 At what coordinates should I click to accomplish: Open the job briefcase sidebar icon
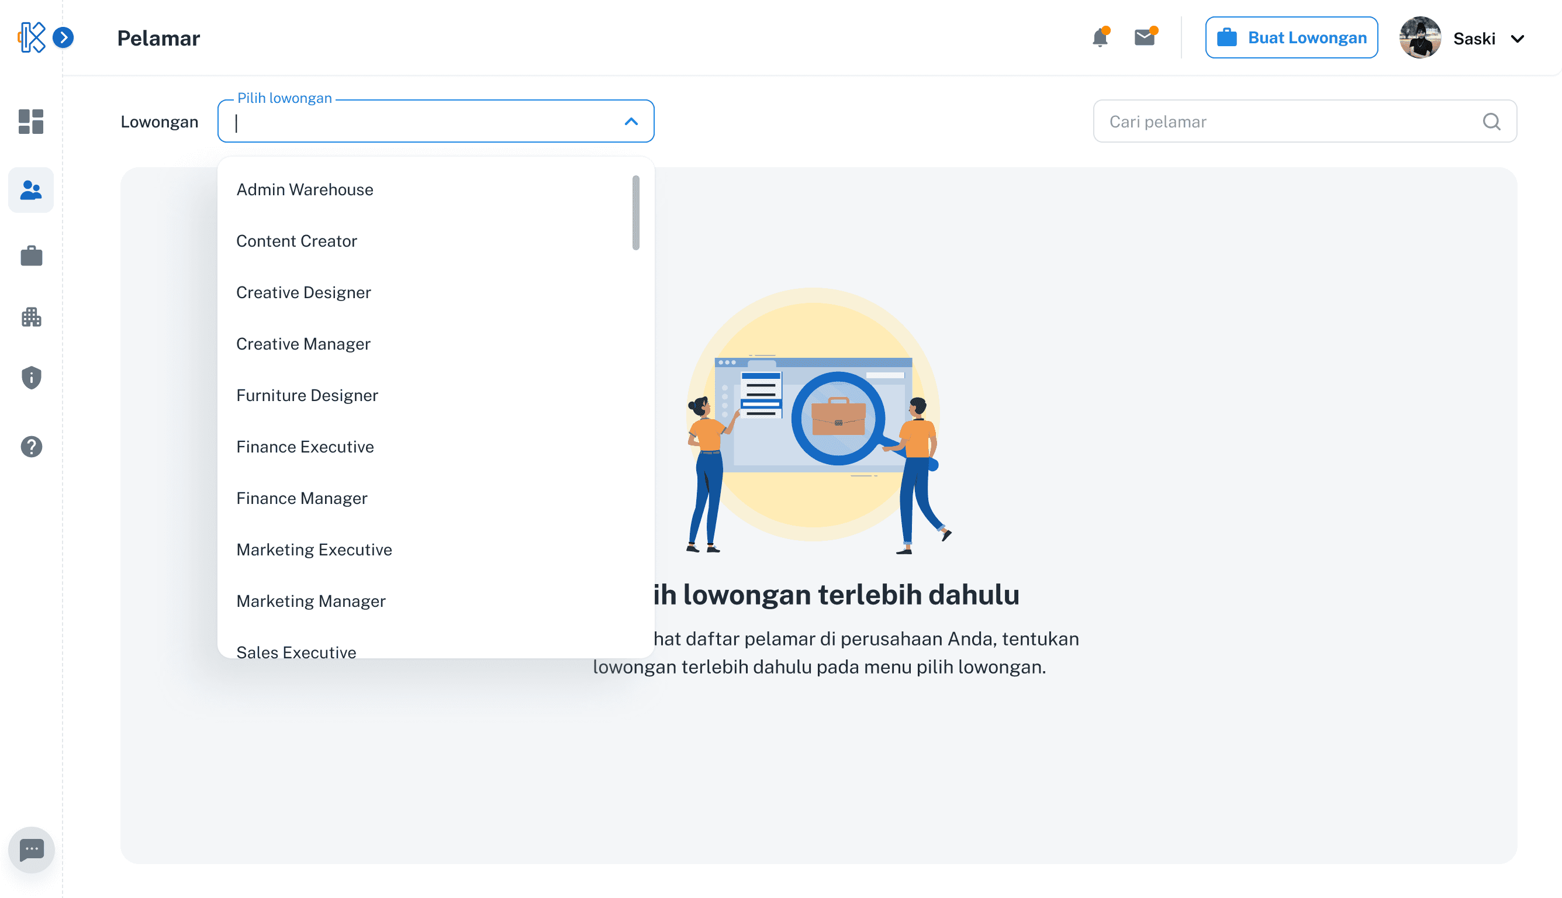pyautogui.click(x=31, y=255)
